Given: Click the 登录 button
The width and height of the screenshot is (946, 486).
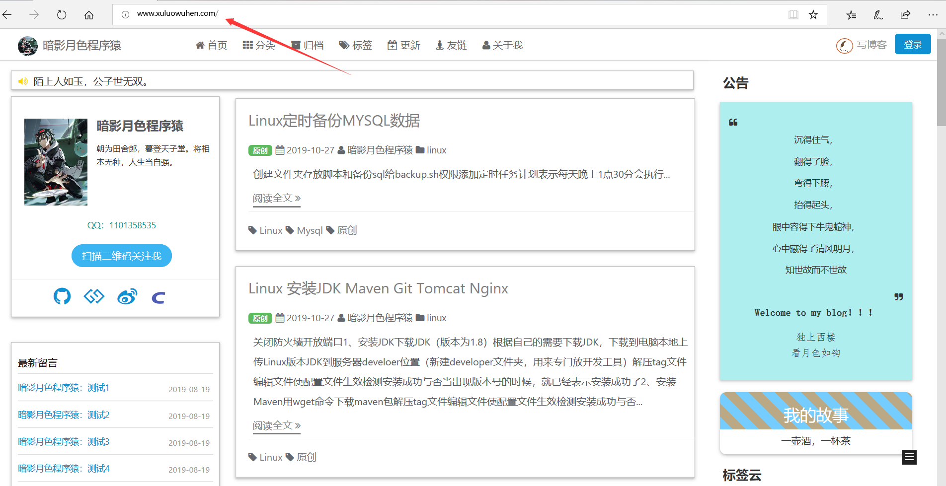Looking at the screenshot, I should [x=912, y=44].
